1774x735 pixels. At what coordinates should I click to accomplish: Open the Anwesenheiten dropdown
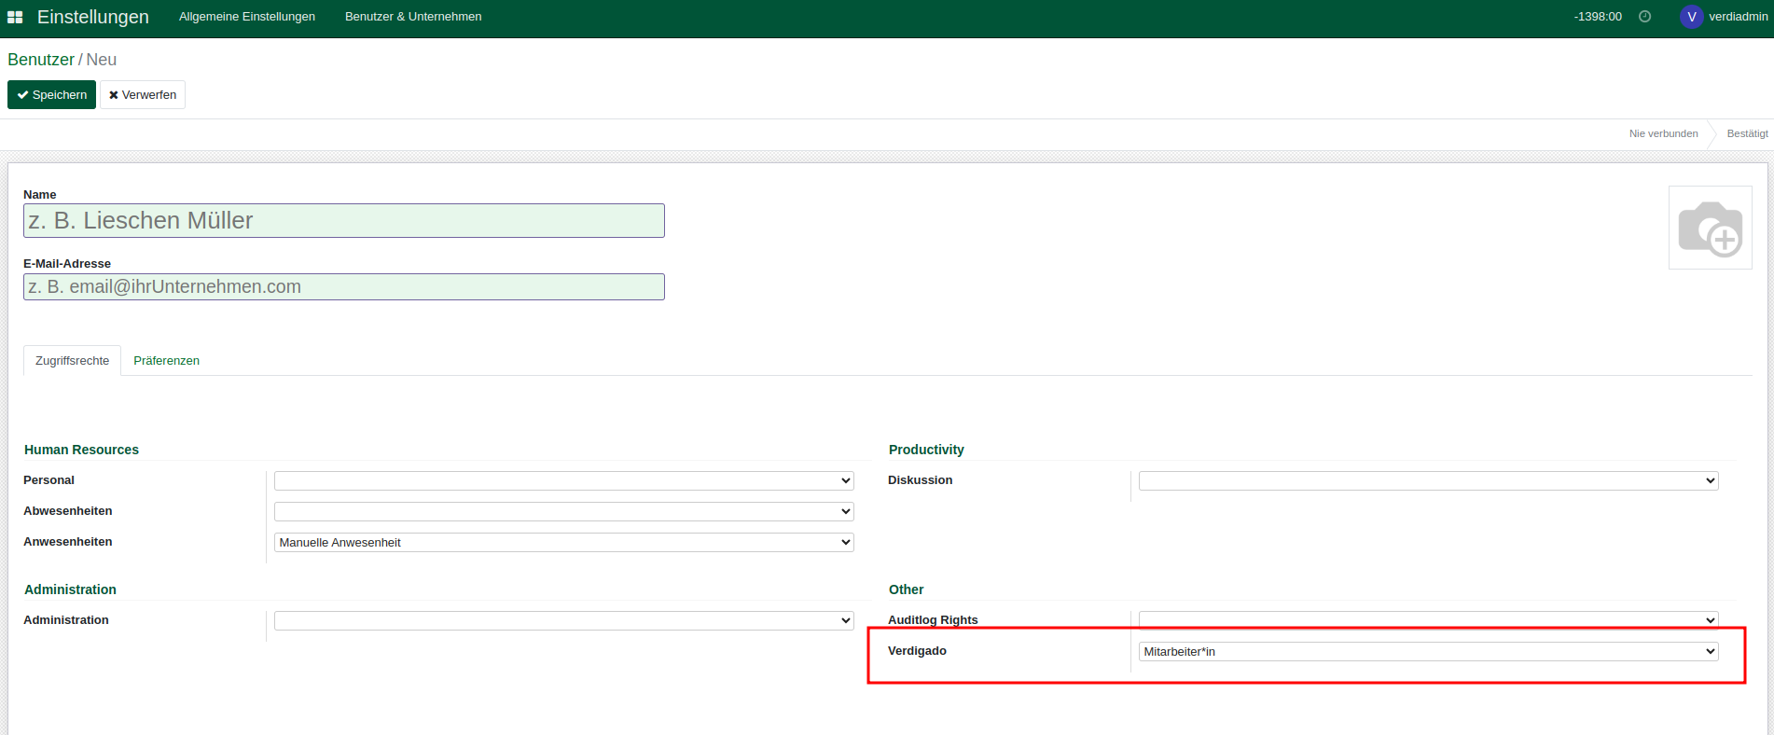coord(563,542)
